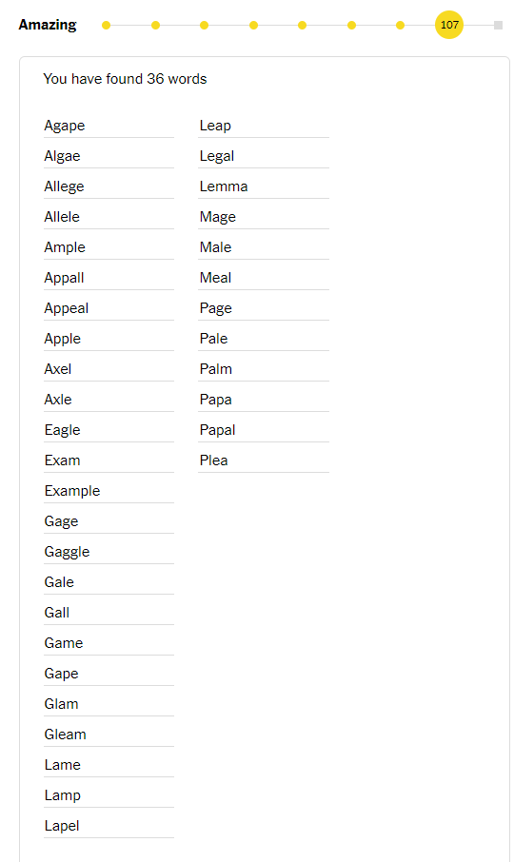This screenshot has height=862, width=514.
Task: Click the word Gleam
Action: [65, 735]
